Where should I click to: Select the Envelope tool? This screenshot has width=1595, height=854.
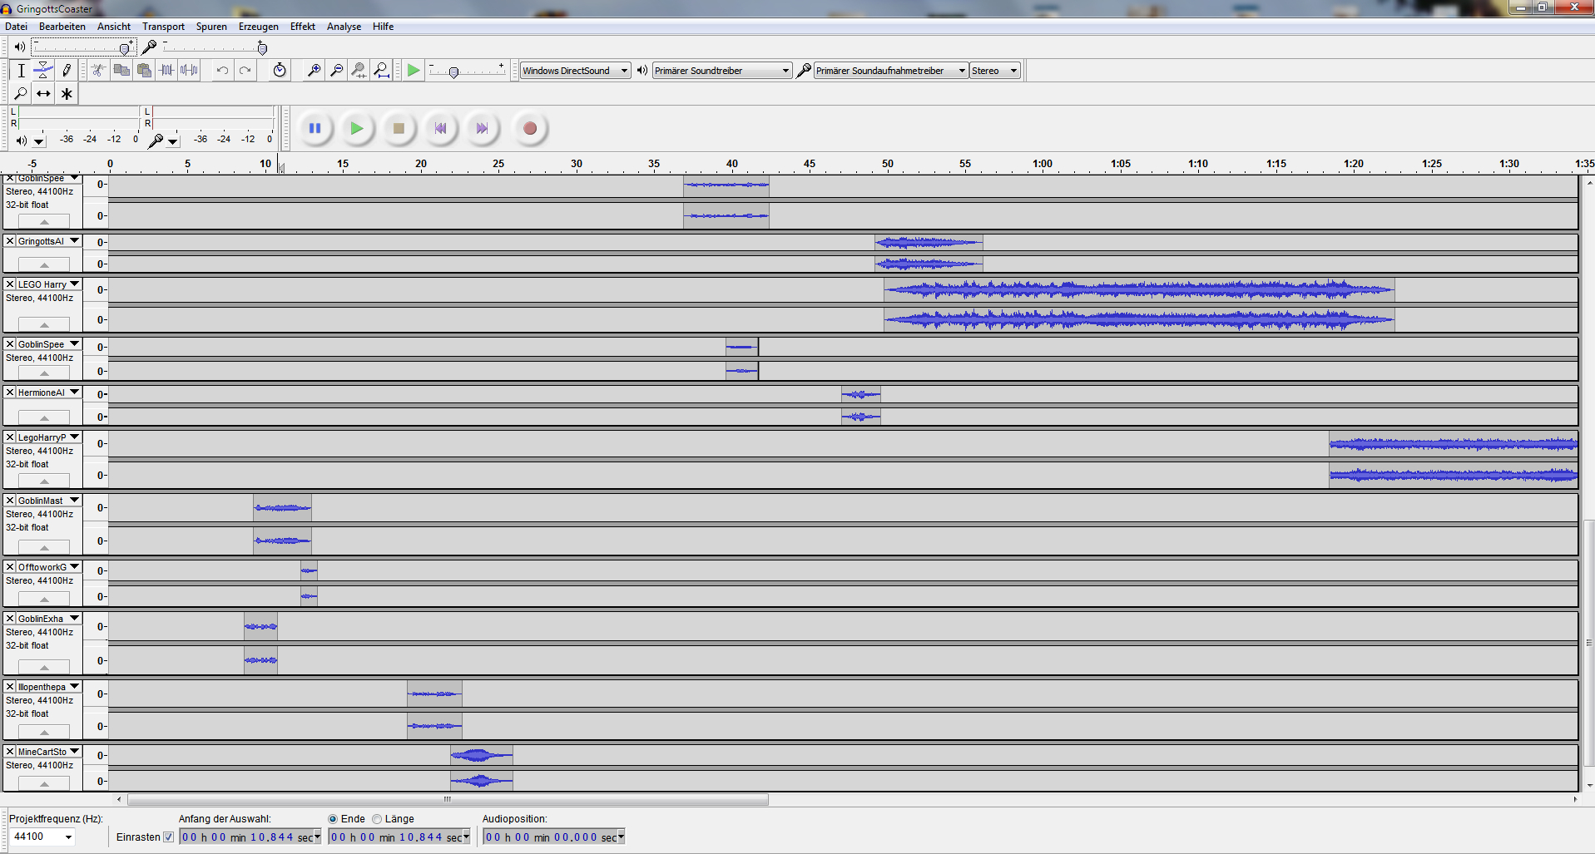pyautogui.click(x=43, y=71)
